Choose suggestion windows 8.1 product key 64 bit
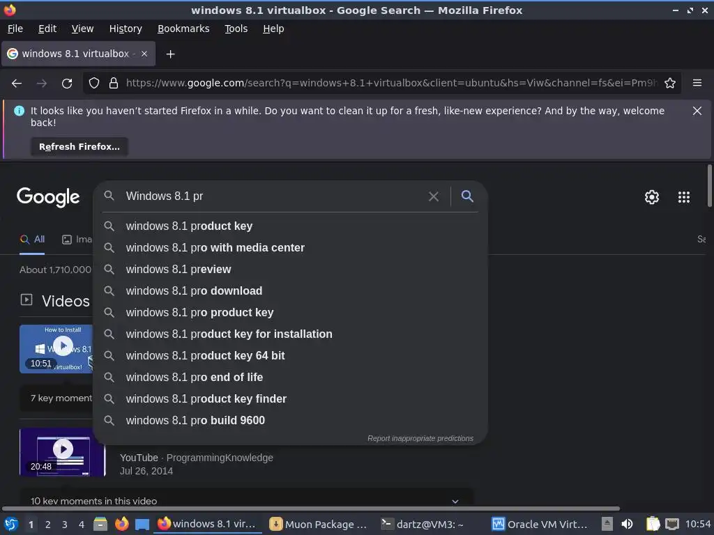The height and width of the screenshot is (535, 714). click(290, 356)
